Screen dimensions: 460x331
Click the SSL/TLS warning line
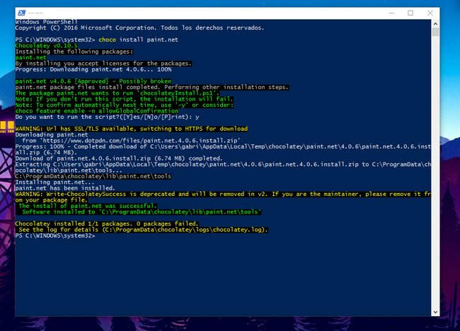click(x=131, y=129)
